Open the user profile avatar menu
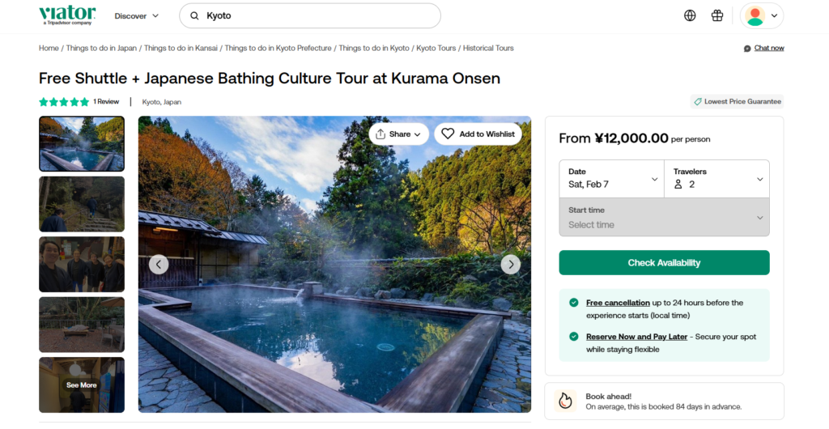 761,15
